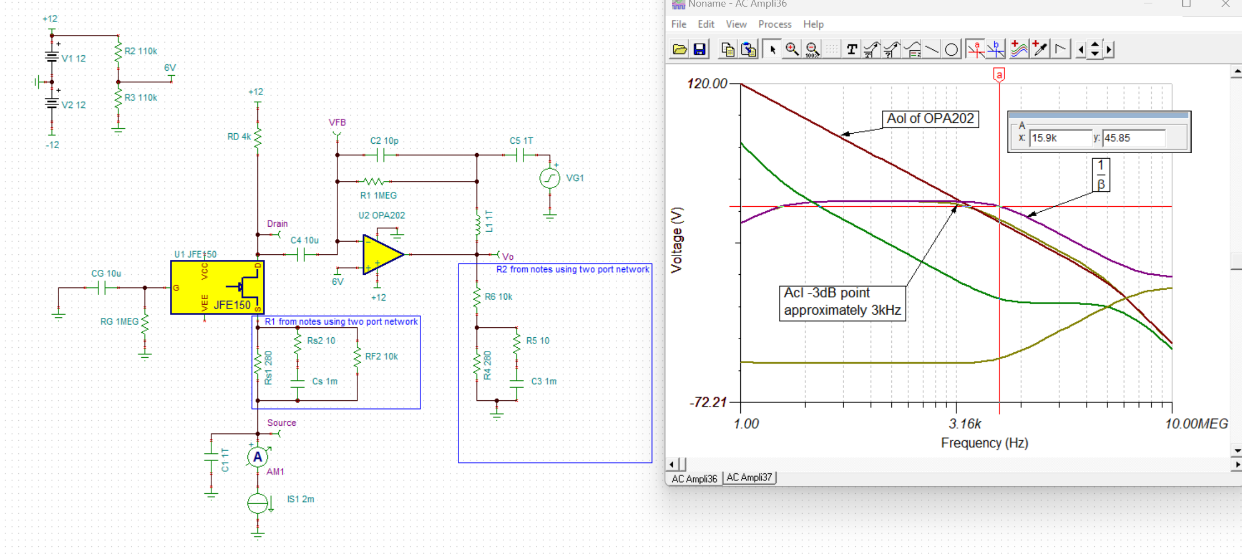Save the diagram using the floppy icon
Image resolution: width=1242 pixels, height=554 pixels.
pos(700,50)
